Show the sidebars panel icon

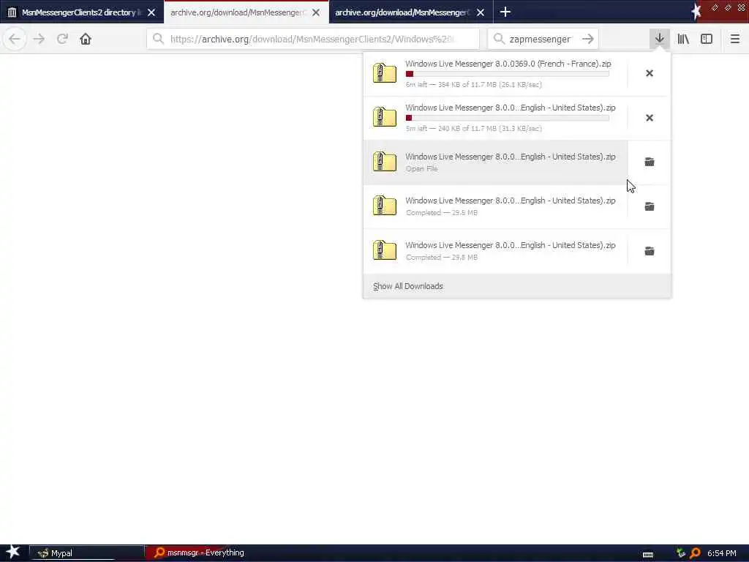pyautogui.click(x=707, y=39)
